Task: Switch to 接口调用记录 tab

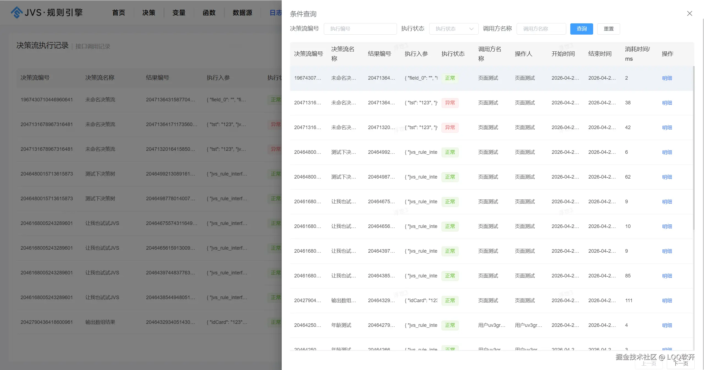Action: [93, 46]
